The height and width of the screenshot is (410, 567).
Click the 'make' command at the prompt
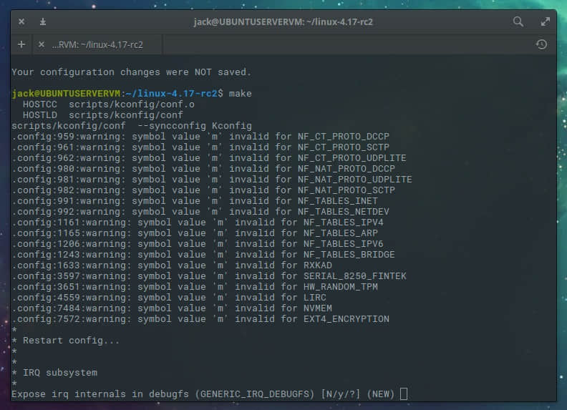[240, 93]
